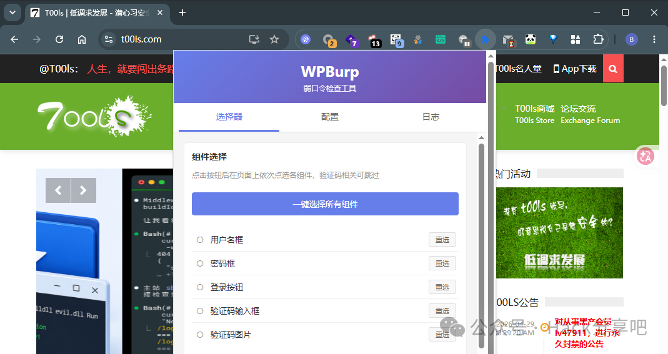Click the install app icon in address bar
The height and width of the screenshot is (354, 668).
pyautogui.click(x=254, y=39)
